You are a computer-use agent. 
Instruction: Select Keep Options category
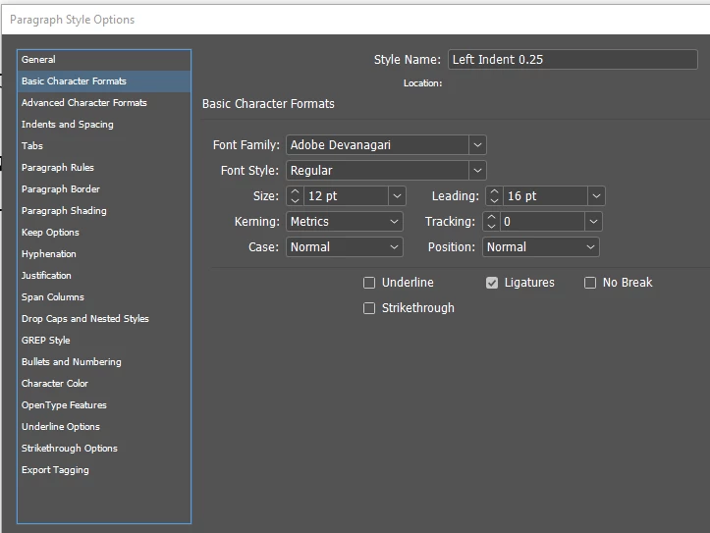pos(104,233)
